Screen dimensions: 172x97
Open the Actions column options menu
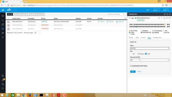point(104,19)
